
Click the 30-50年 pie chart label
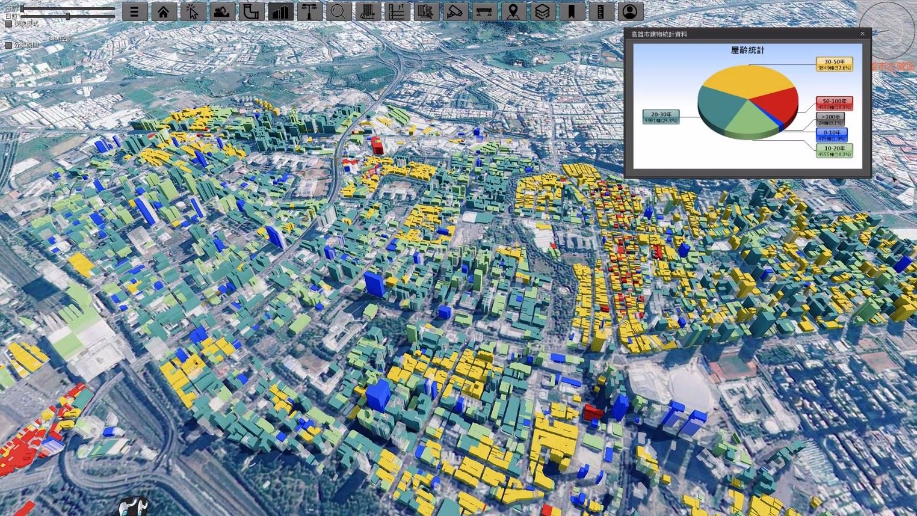tap(834, 64)
